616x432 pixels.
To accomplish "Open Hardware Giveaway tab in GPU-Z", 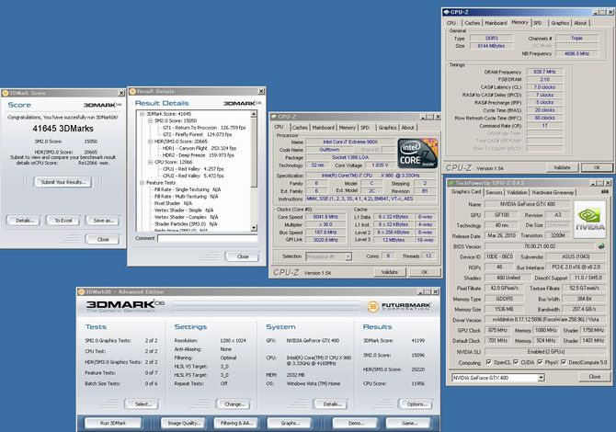I will 553,192.
